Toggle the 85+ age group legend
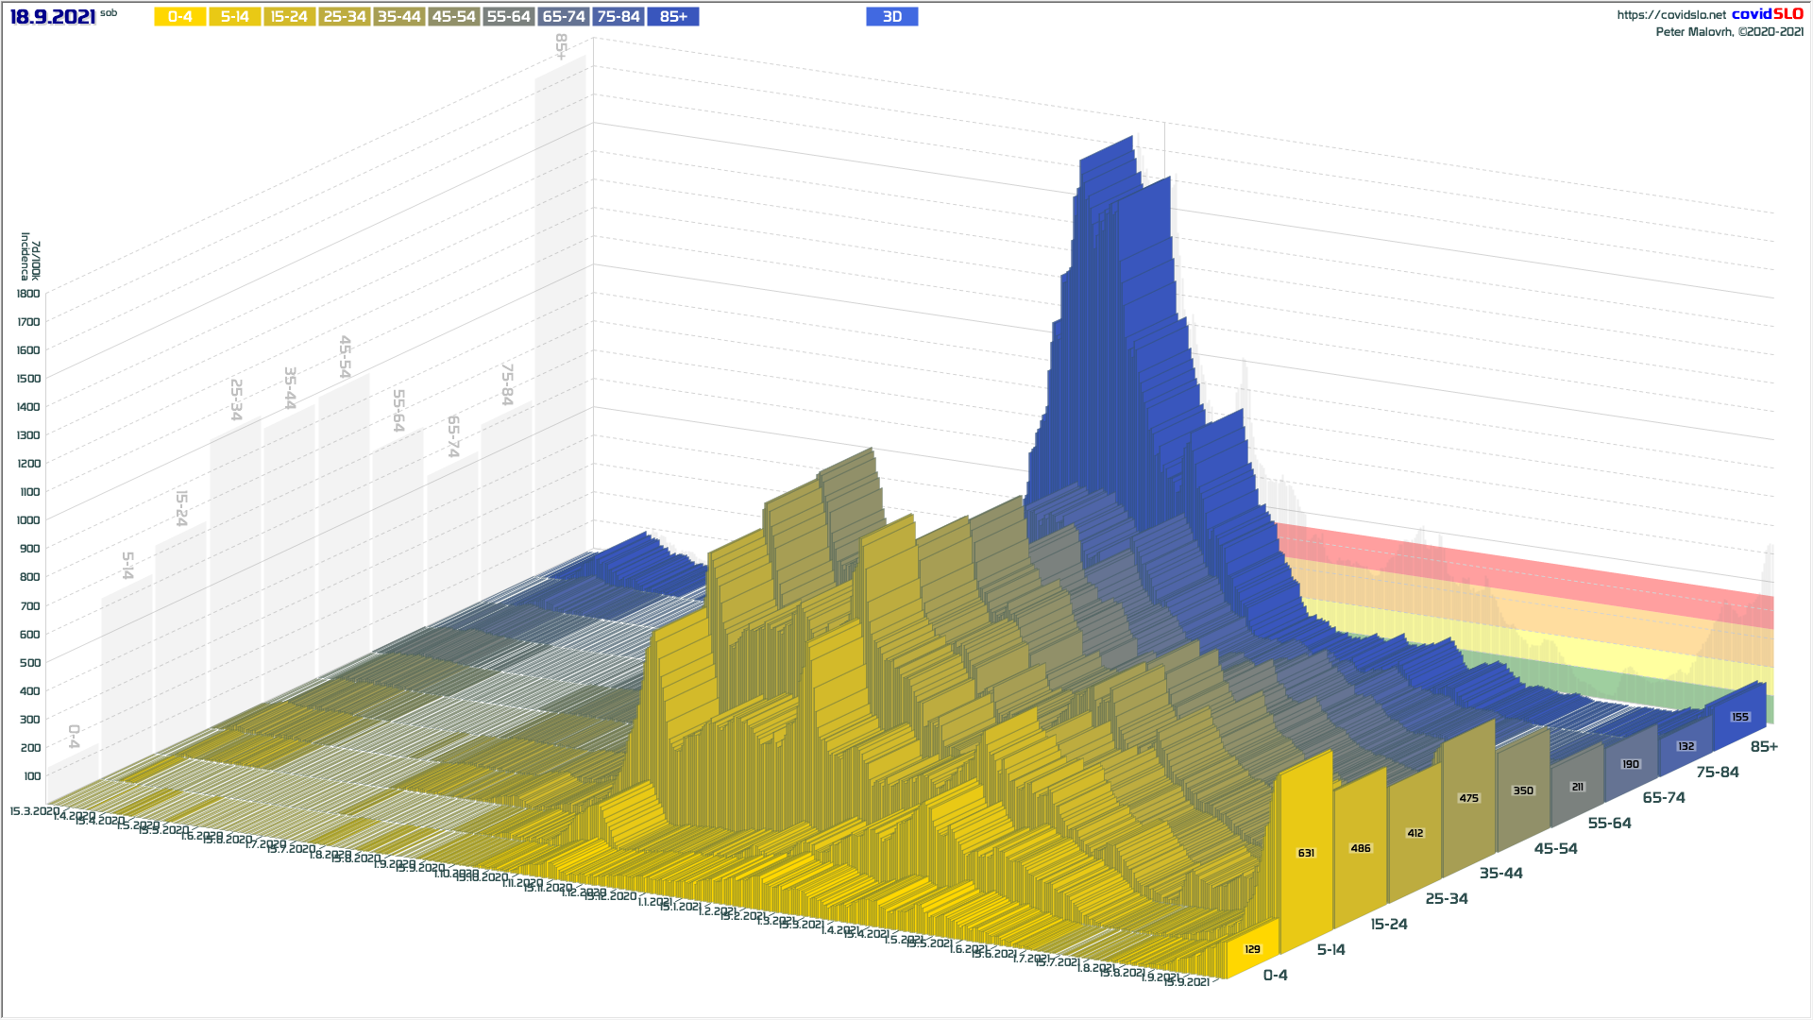The width and height of the screenshot is (1813, 1020). pyautogui.click(x=673, y=17)
